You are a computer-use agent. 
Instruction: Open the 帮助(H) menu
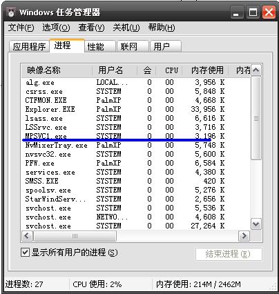click(x=162, y=28)
